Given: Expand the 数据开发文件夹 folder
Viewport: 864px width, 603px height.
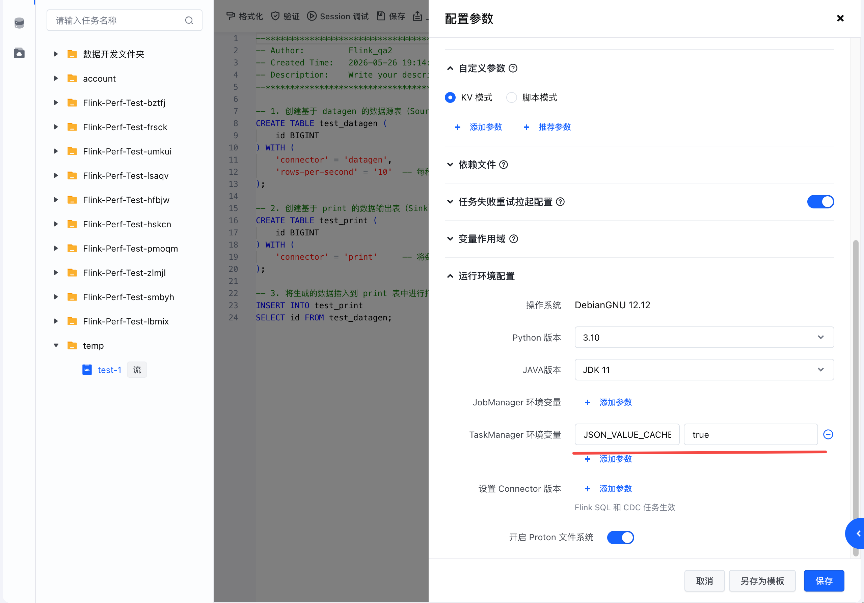Looking at the screenshot, I should click(56, 54).
